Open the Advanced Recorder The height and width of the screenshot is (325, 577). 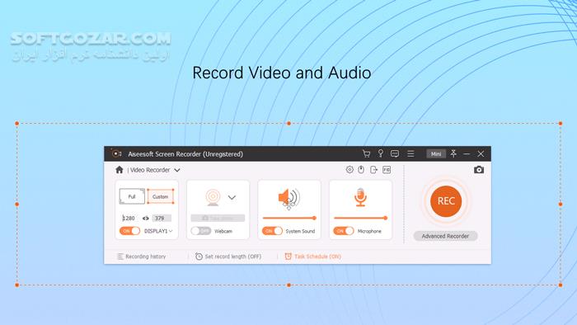(445, 236)
